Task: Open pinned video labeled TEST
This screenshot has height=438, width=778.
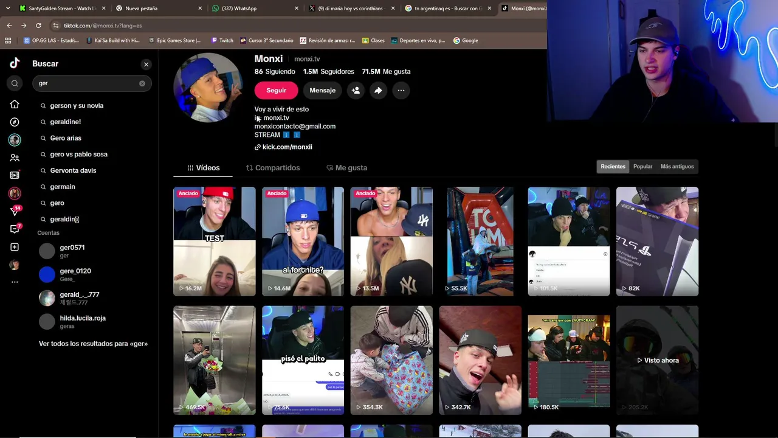Action: click(x=215, y=242)
